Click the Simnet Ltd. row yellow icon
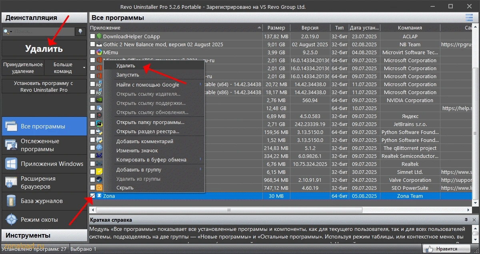The image size is (480, 254). [100, 172]
